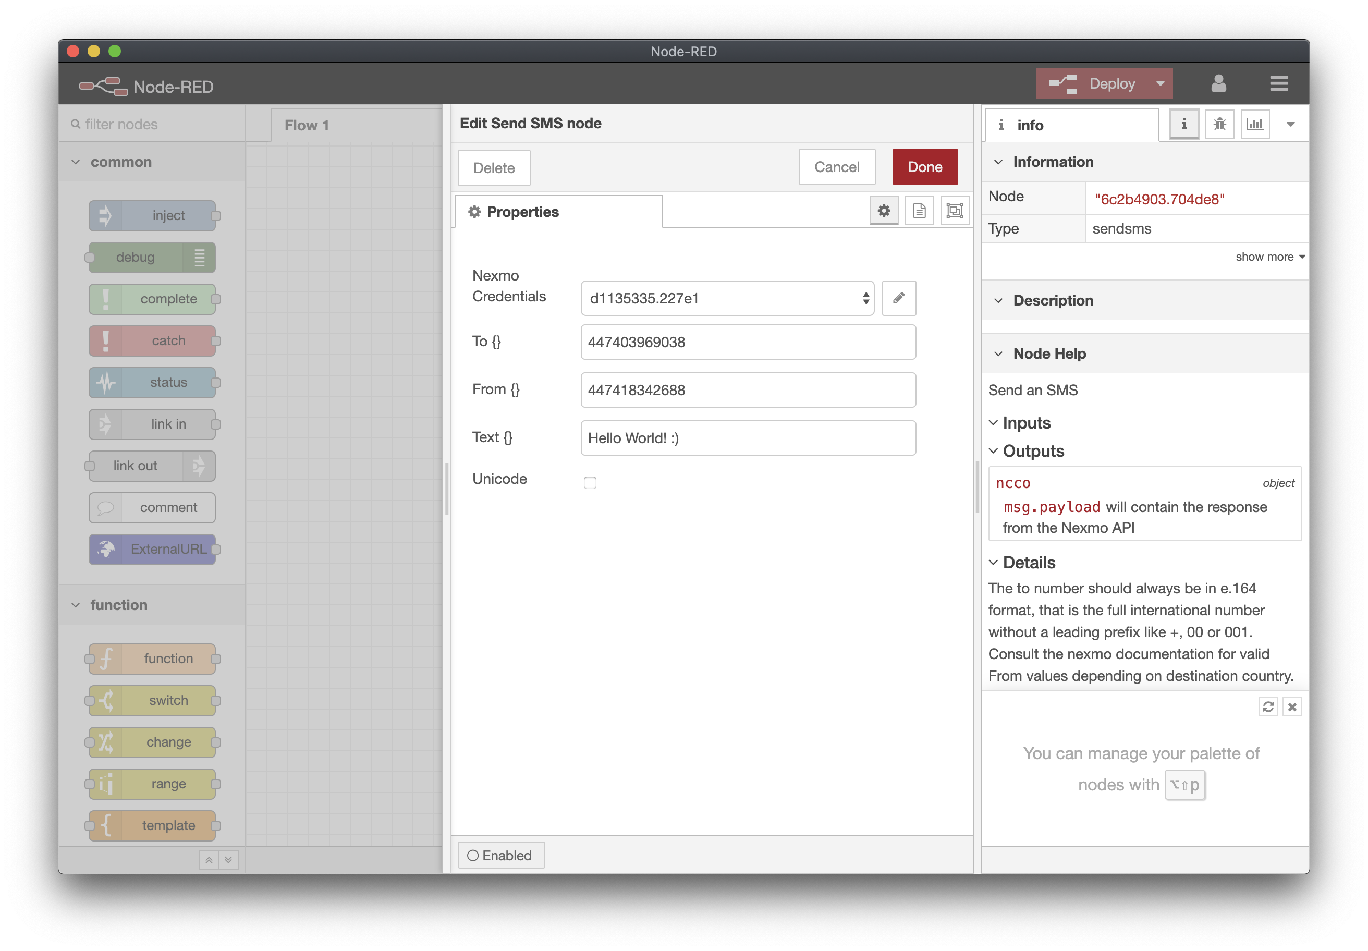This screenshot has width=1368, height=951.
Task: Edit Nexmo credentials with pencil icon
Action: (x=898, y=298)
